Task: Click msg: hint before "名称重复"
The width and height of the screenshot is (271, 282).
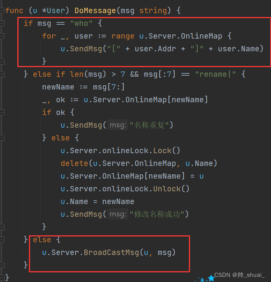Action: 118,125
